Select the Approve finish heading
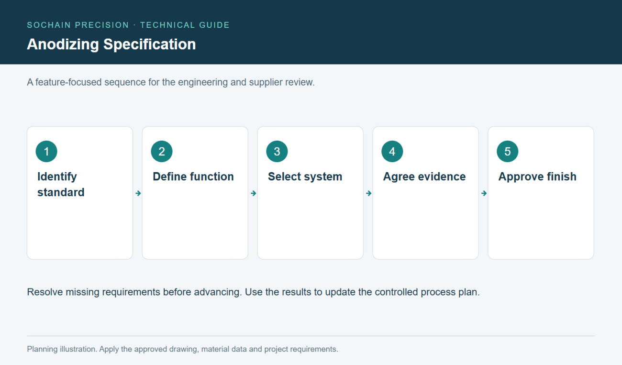Viewport: 622px width, 365px height. tap(537, 177)
